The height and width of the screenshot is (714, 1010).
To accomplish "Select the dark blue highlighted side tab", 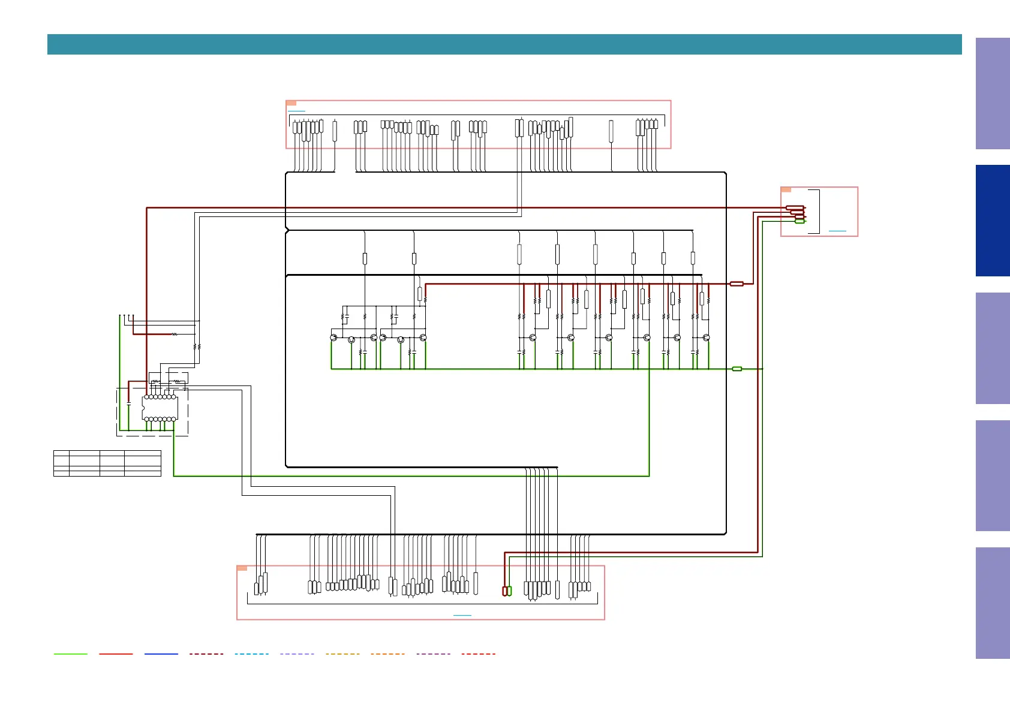I will point(993,221).
